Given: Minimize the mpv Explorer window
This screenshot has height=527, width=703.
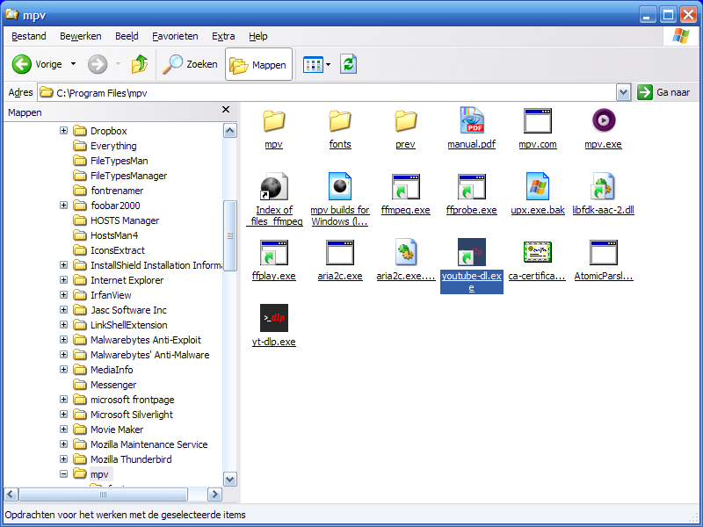Looking at the screenshot, I should [x=647, y=15].
